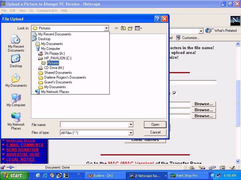Open My Recent Documents in places bar
Screen dimensions: 241x180
[16, 43]
